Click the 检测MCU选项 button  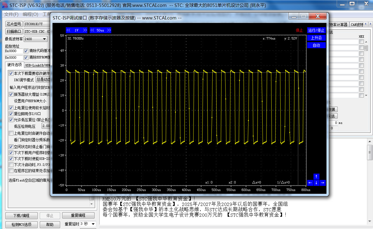21,225
